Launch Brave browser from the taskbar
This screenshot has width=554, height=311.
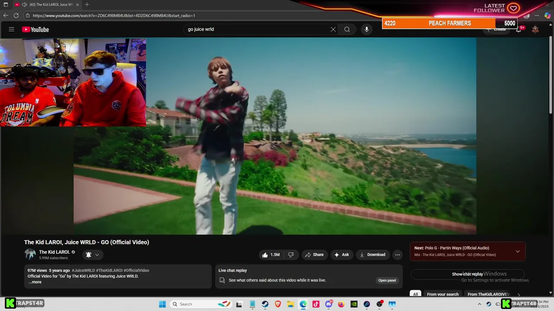pos(278,304)
